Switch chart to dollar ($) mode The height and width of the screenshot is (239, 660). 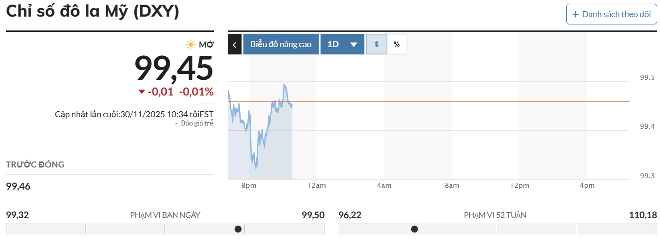coord(377,44)
